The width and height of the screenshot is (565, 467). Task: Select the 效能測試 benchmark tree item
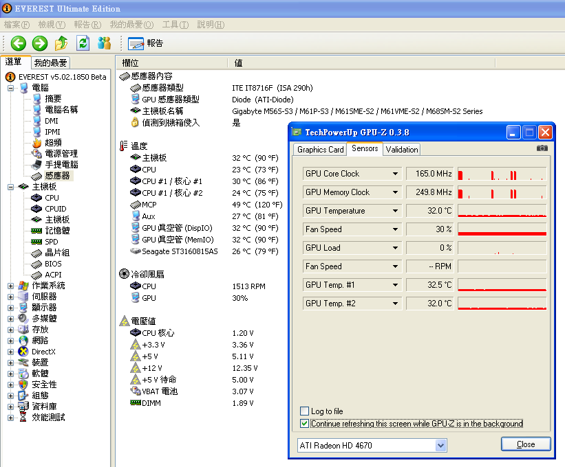tap(48, 418)
